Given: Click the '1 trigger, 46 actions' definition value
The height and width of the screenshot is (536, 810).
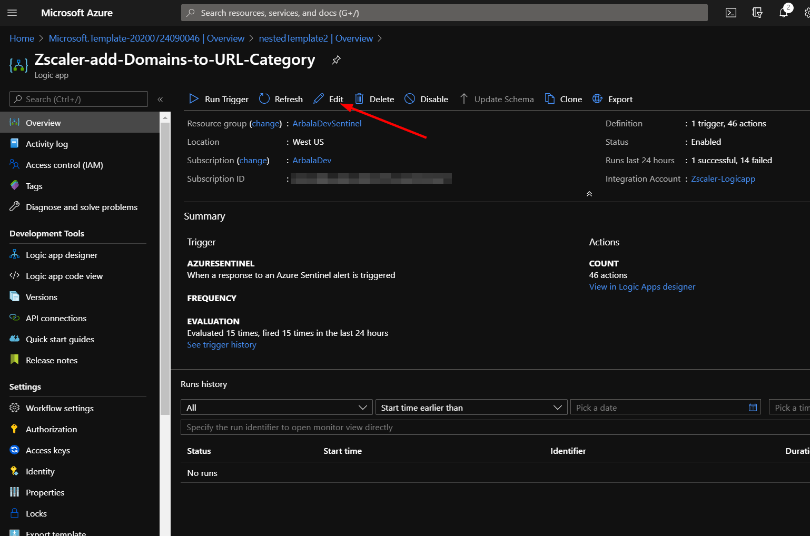Looking at the screenshot, I should [728, 123].
